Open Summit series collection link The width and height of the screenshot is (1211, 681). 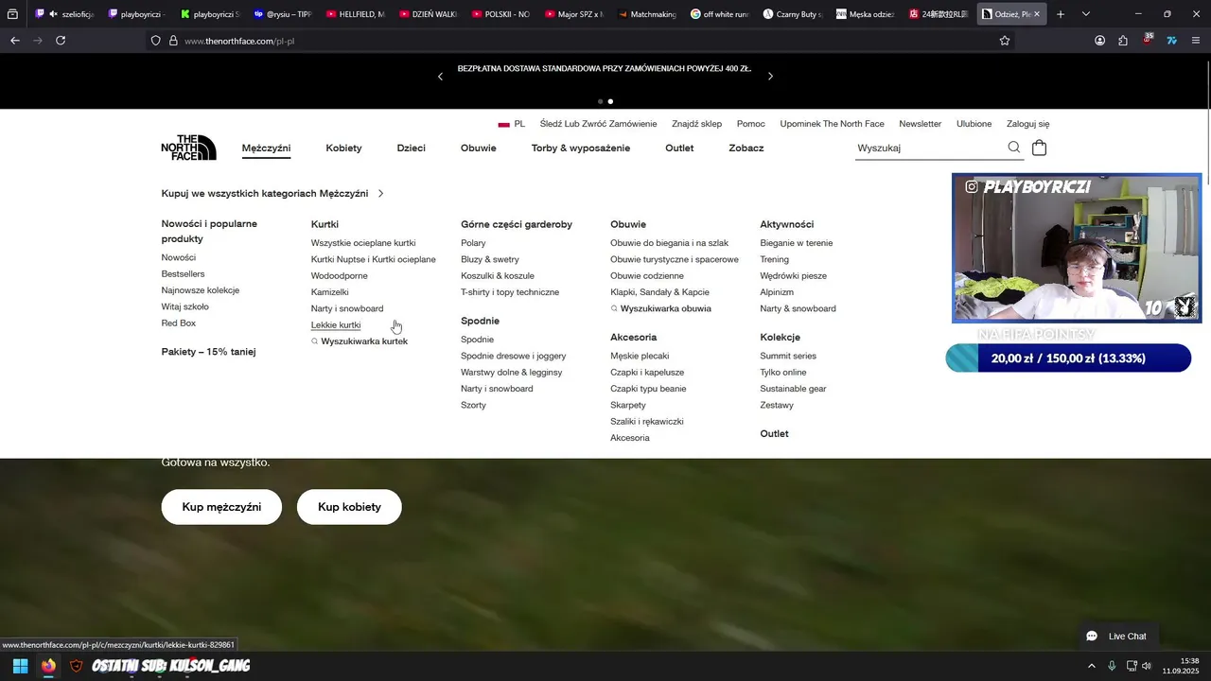coord(788,356)
